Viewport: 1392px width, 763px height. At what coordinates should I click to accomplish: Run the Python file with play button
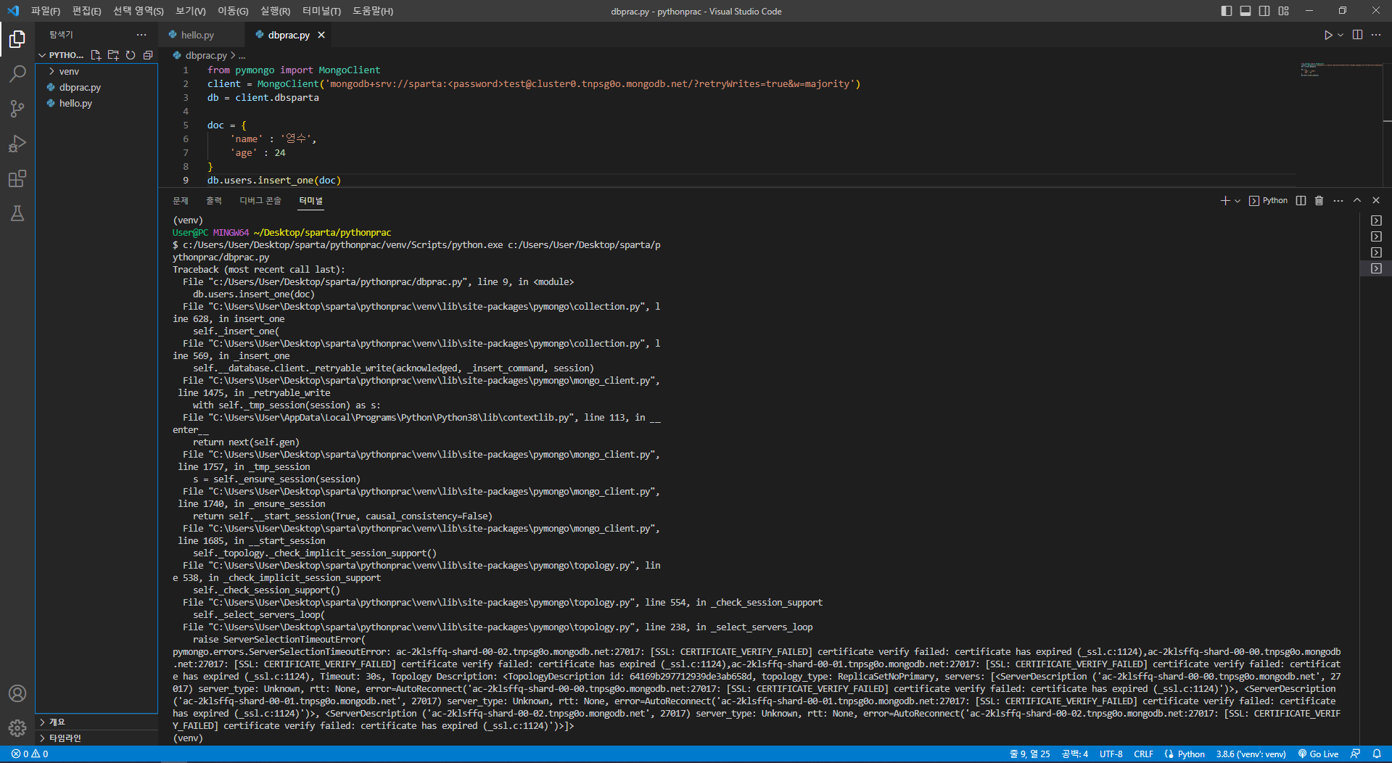1328,35
